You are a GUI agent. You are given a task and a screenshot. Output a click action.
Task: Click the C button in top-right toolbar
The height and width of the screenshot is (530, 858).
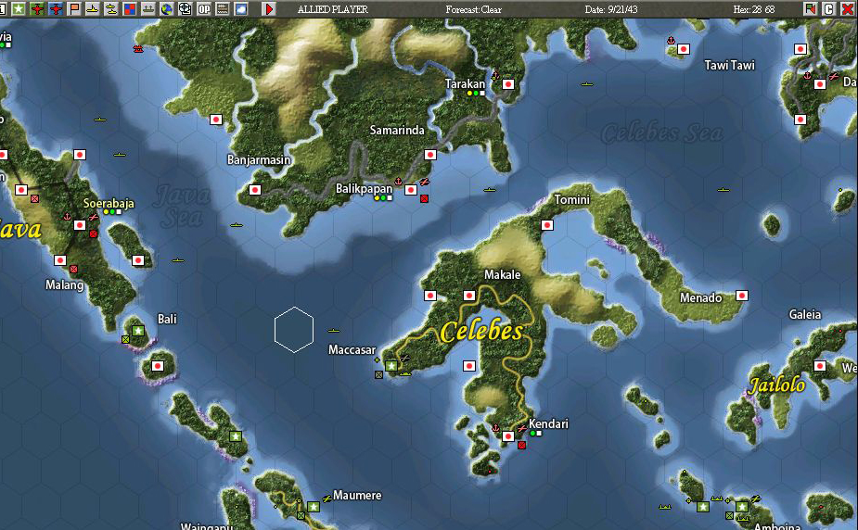coord(829,8)
